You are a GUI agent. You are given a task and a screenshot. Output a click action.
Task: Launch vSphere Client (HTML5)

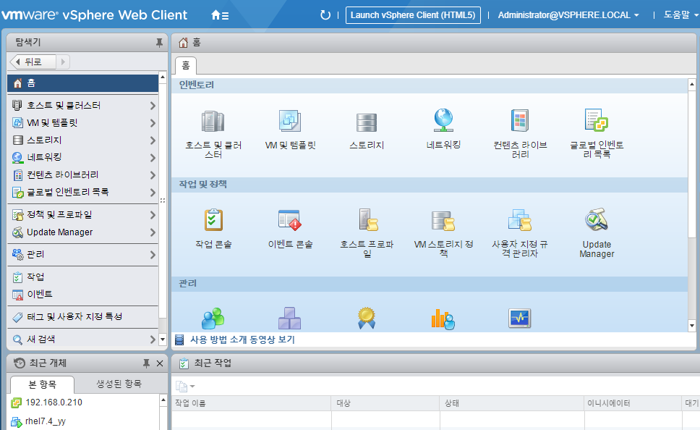(x=413, y=15)
